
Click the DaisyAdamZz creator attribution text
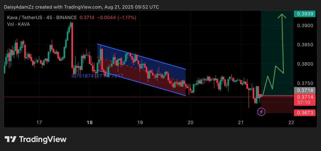[81, 7]
